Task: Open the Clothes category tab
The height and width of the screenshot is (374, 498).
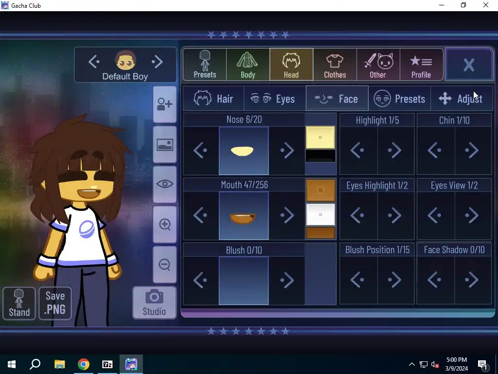Action: click(335, 65)
